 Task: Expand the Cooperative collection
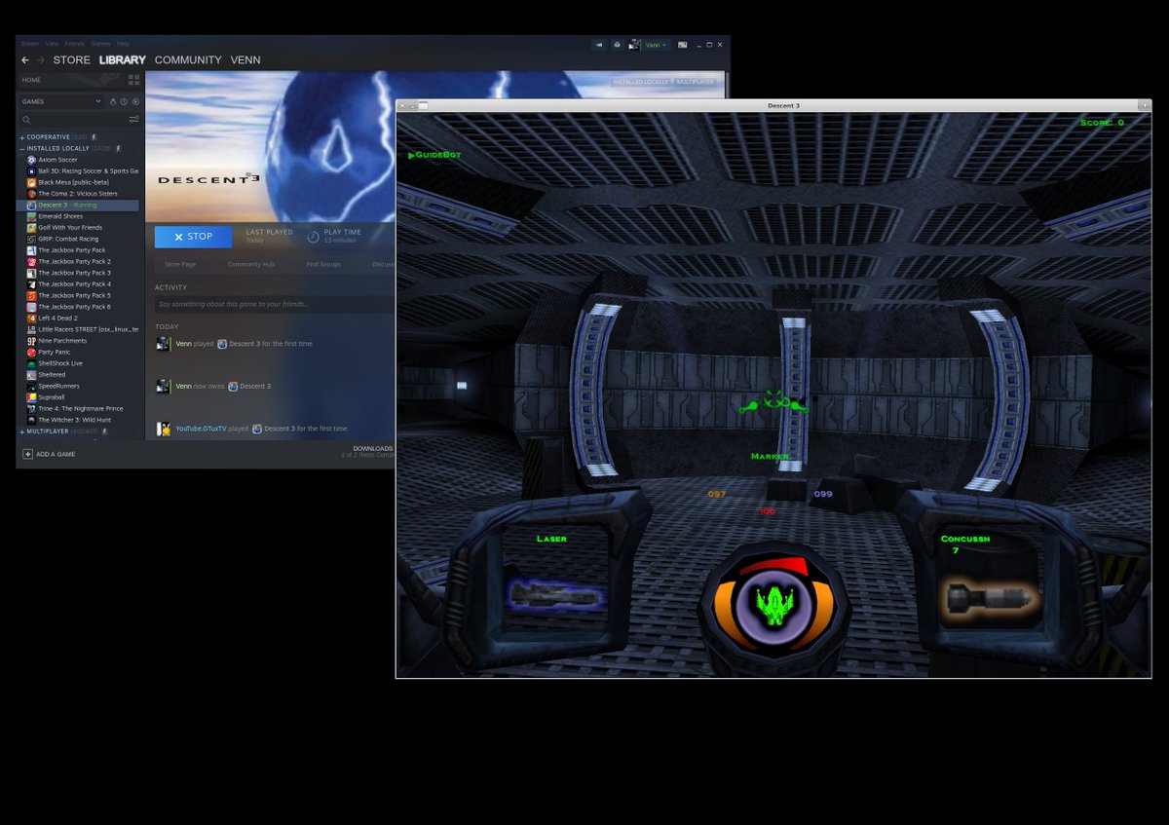tap(22, 137)
